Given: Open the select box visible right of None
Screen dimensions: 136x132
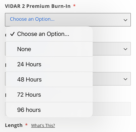Looking at the screenshot, I should pos(112,49).
